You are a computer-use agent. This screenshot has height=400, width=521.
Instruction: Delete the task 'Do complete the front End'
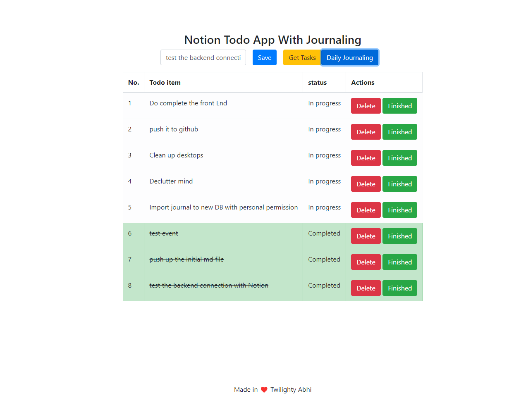pos(366,106)
